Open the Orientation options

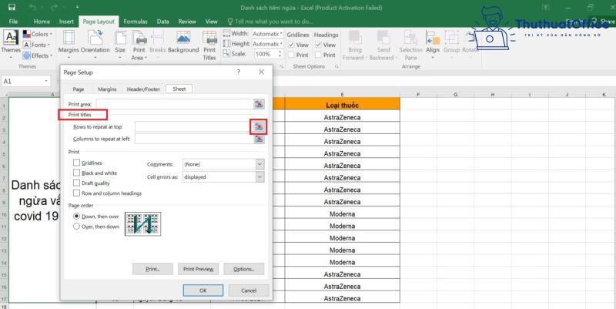(95, 44)
